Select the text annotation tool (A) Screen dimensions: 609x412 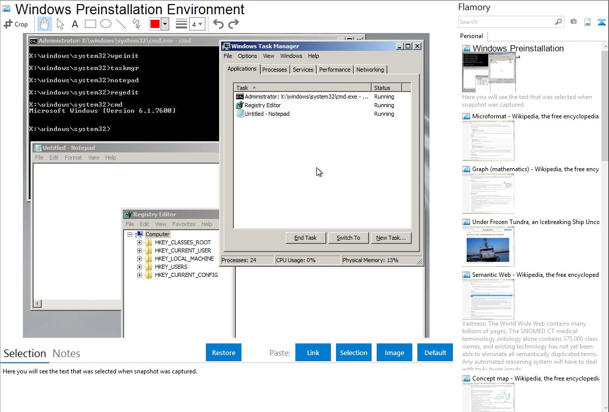point(75,24)
